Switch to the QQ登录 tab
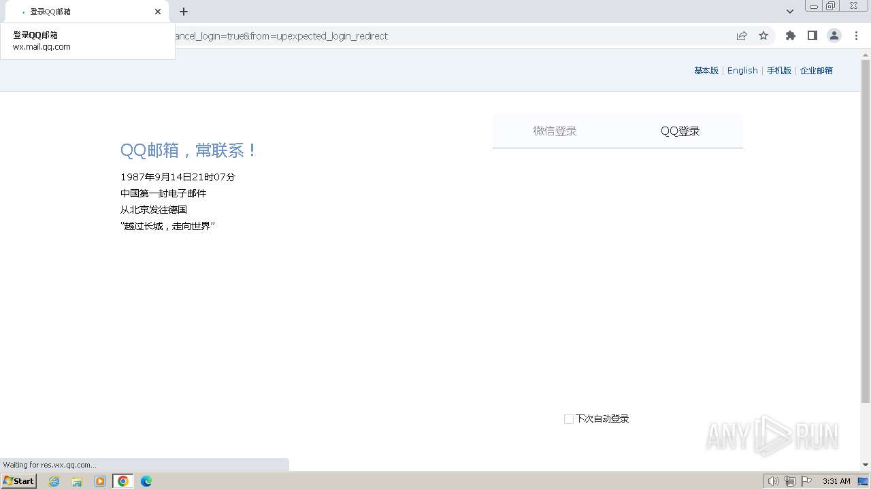This screenshot has height=490, width=871. coord(680,131)
